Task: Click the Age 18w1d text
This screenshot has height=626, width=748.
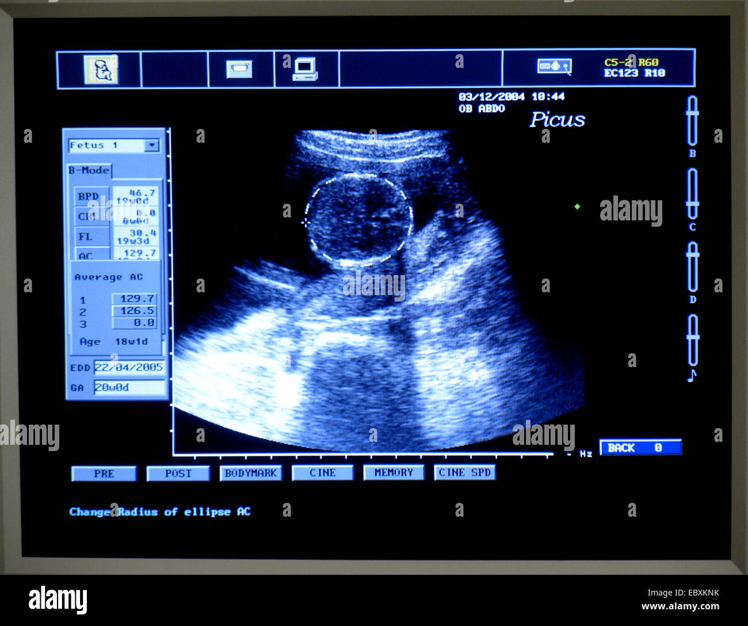Action: coord(113,341)
